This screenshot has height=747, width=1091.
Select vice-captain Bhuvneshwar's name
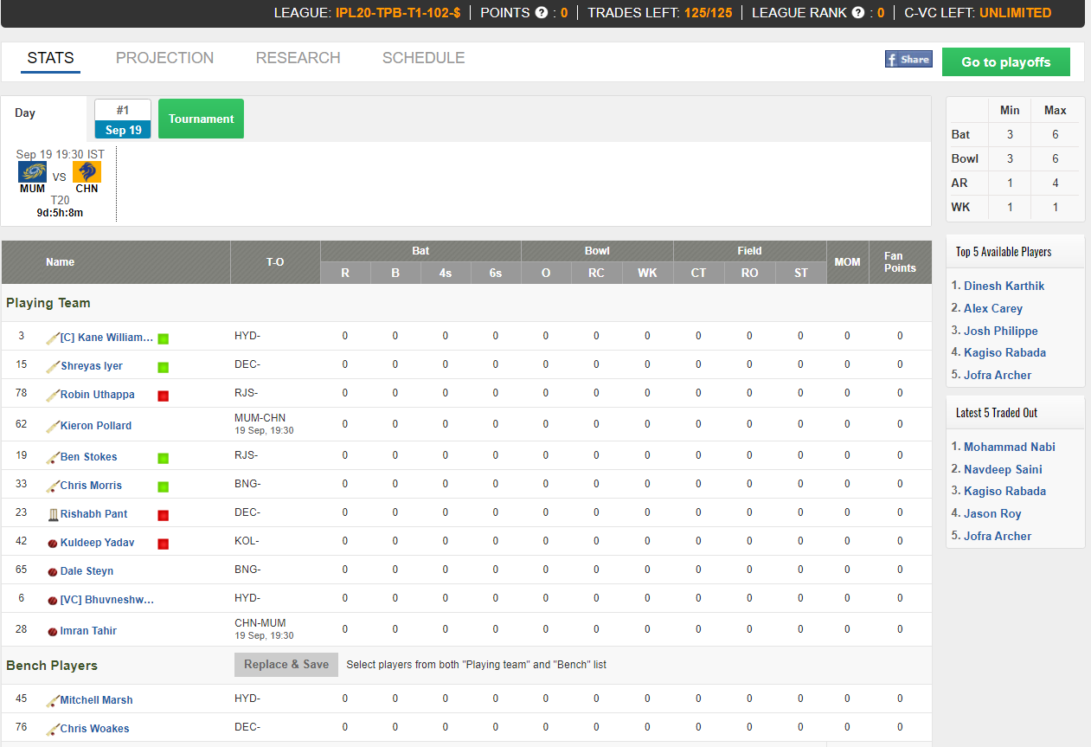click(107, 600)
